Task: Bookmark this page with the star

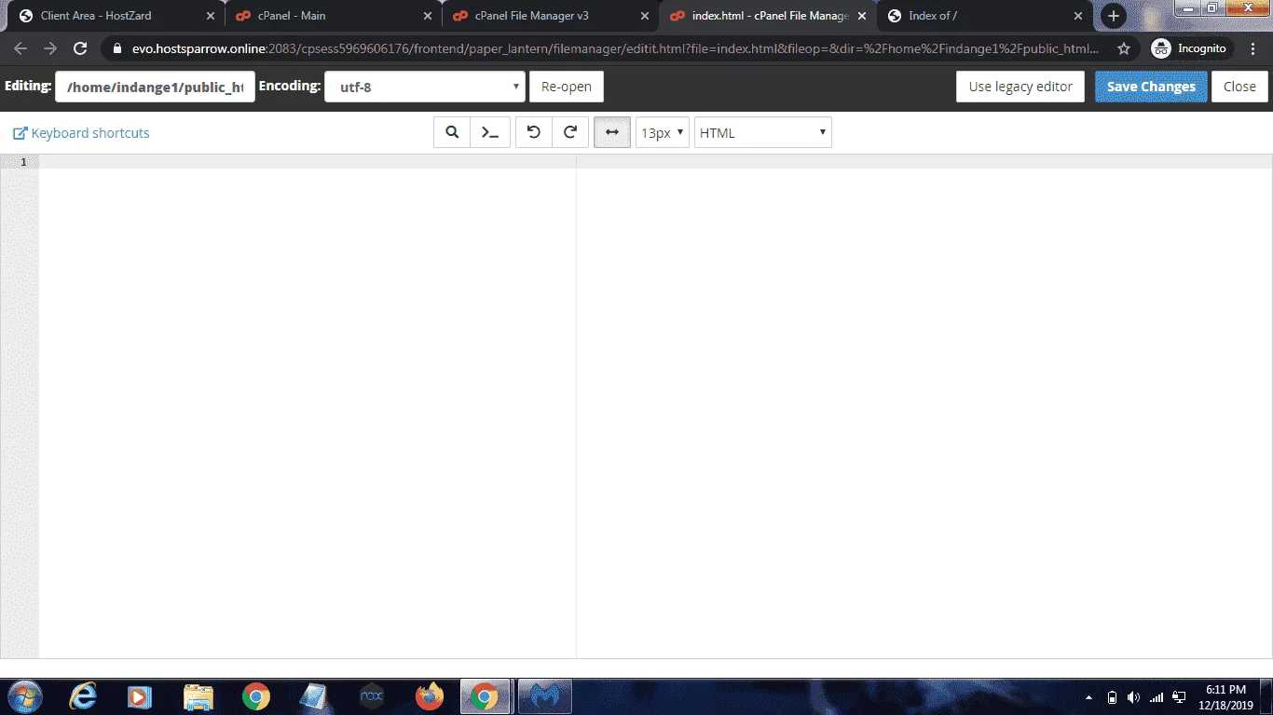Action: coord(1124,48)
